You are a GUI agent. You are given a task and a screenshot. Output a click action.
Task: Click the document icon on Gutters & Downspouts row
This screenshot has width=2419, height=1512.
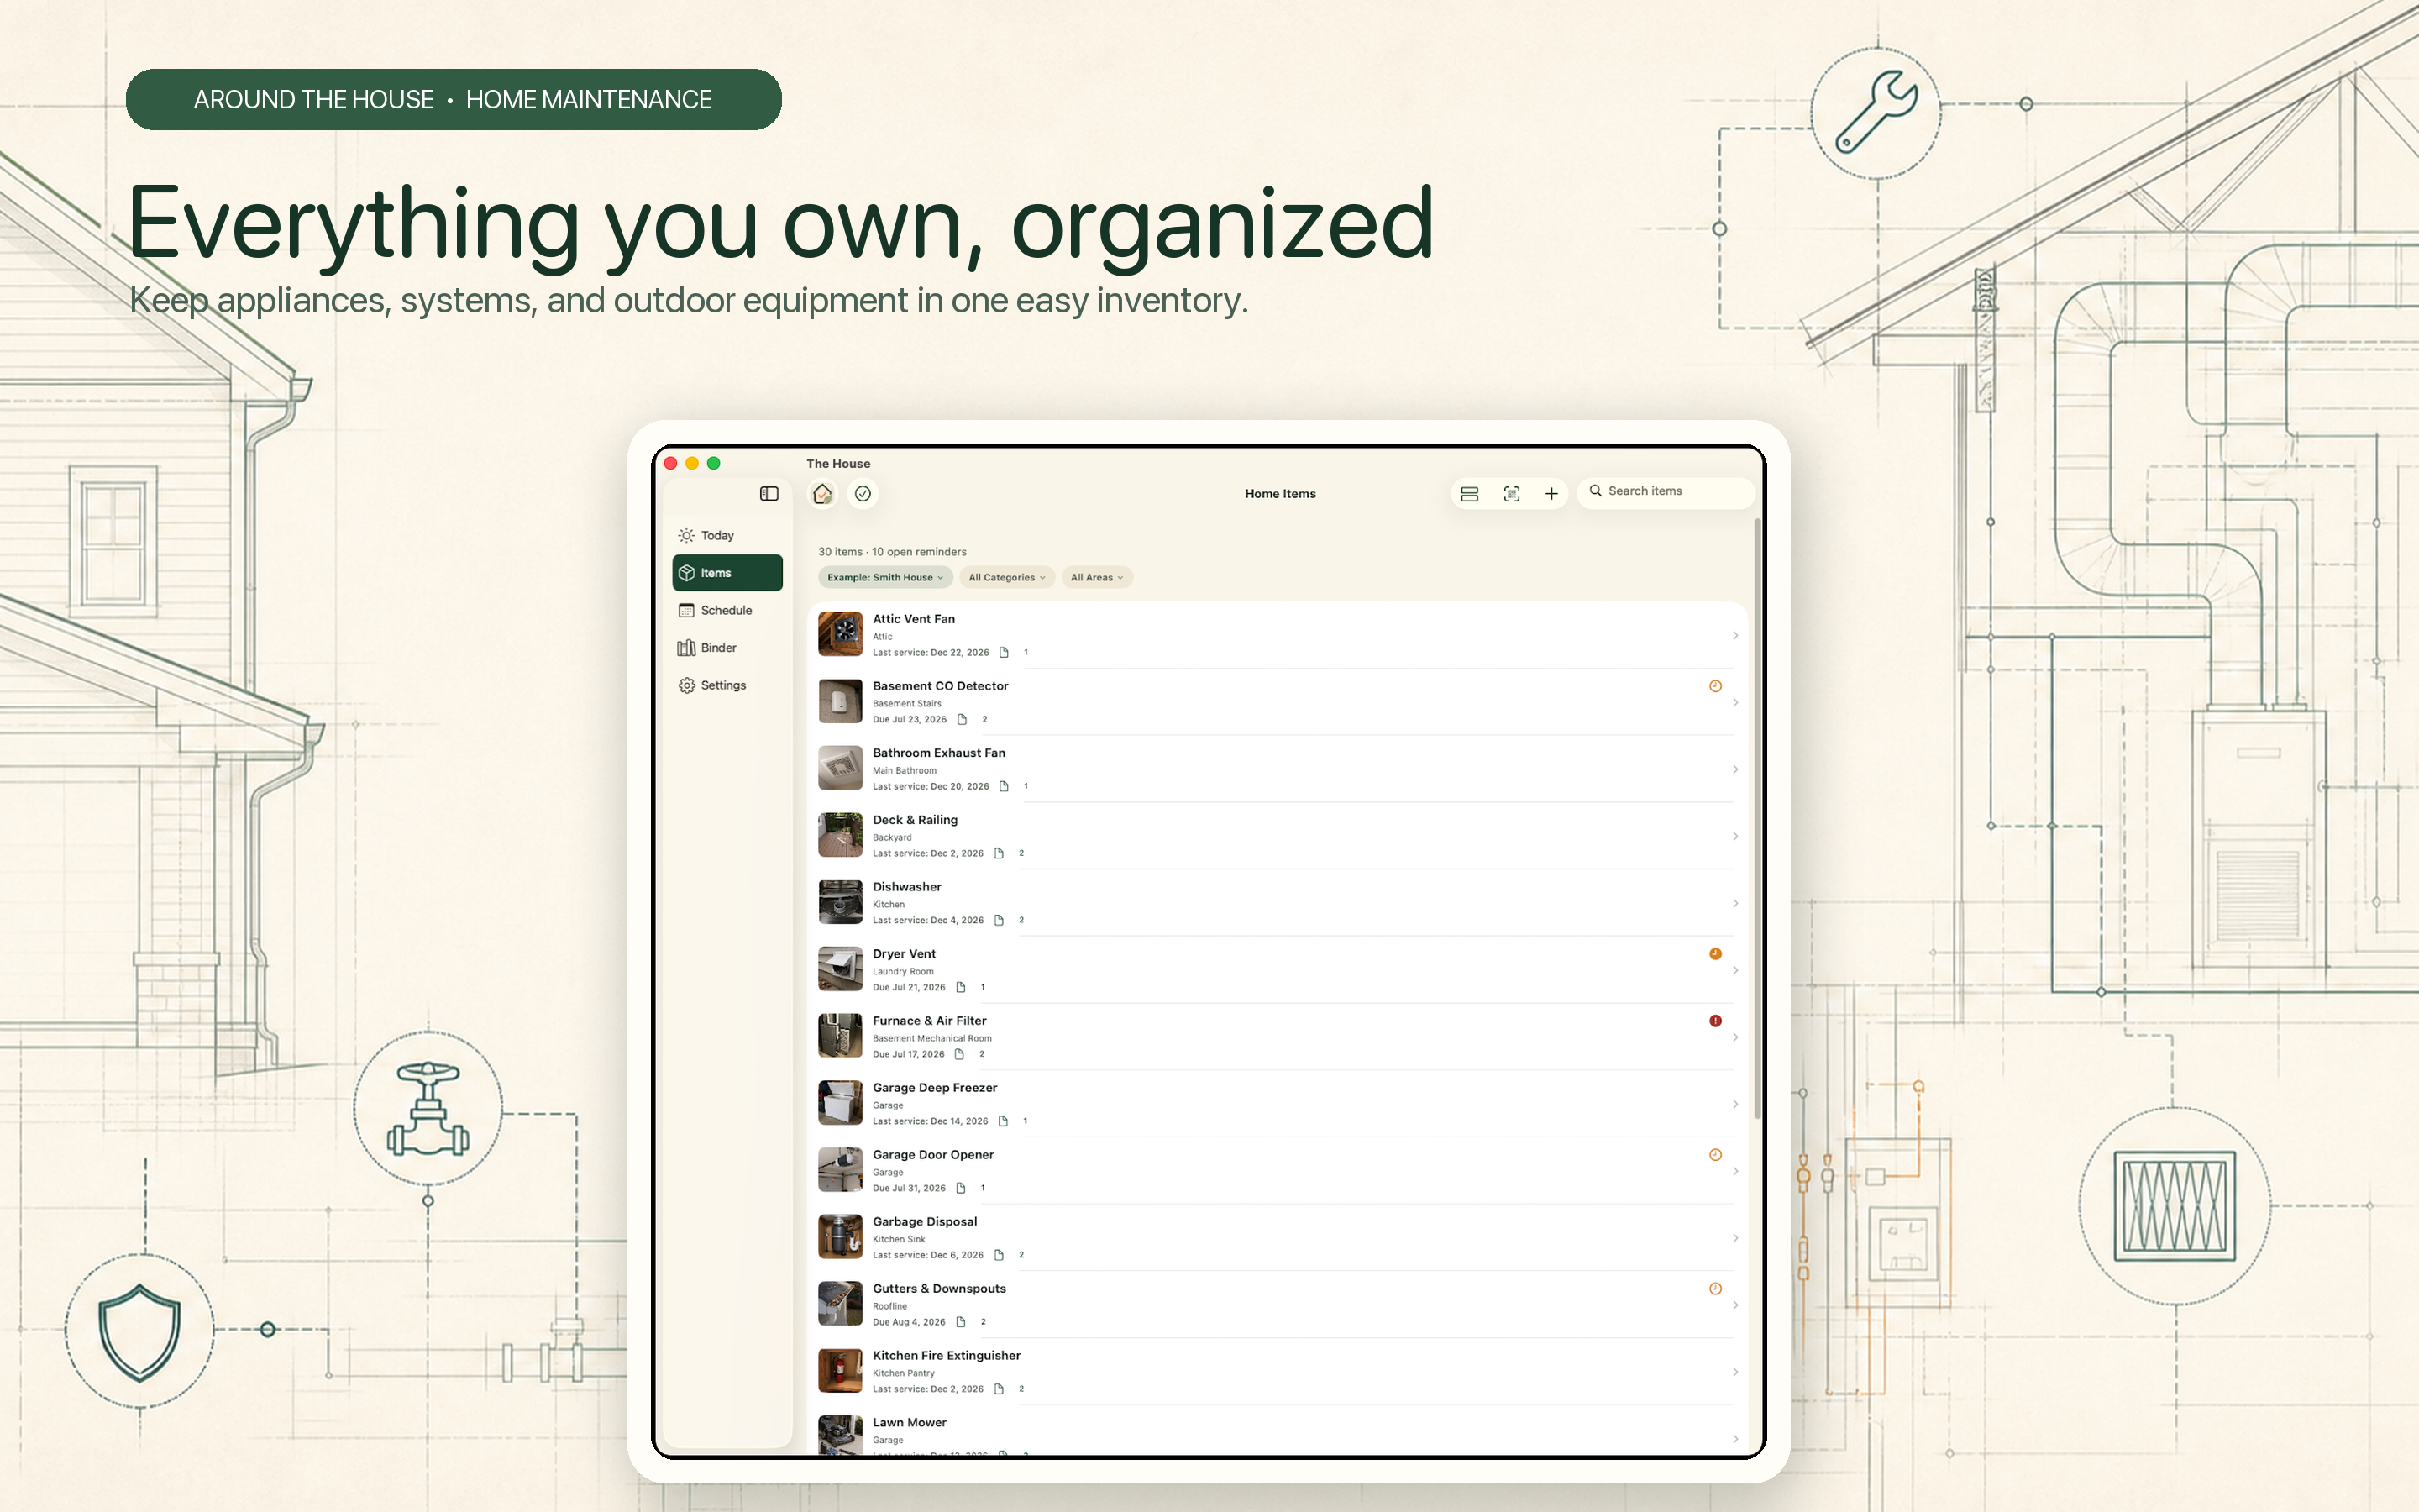[961, 1322]
